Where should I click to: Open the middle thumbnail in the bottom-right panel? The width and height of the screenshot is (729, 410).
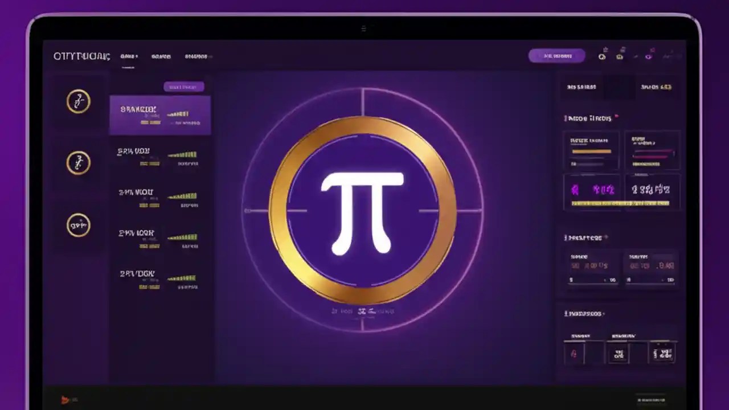pyautogui.click(x=619, y=352)
